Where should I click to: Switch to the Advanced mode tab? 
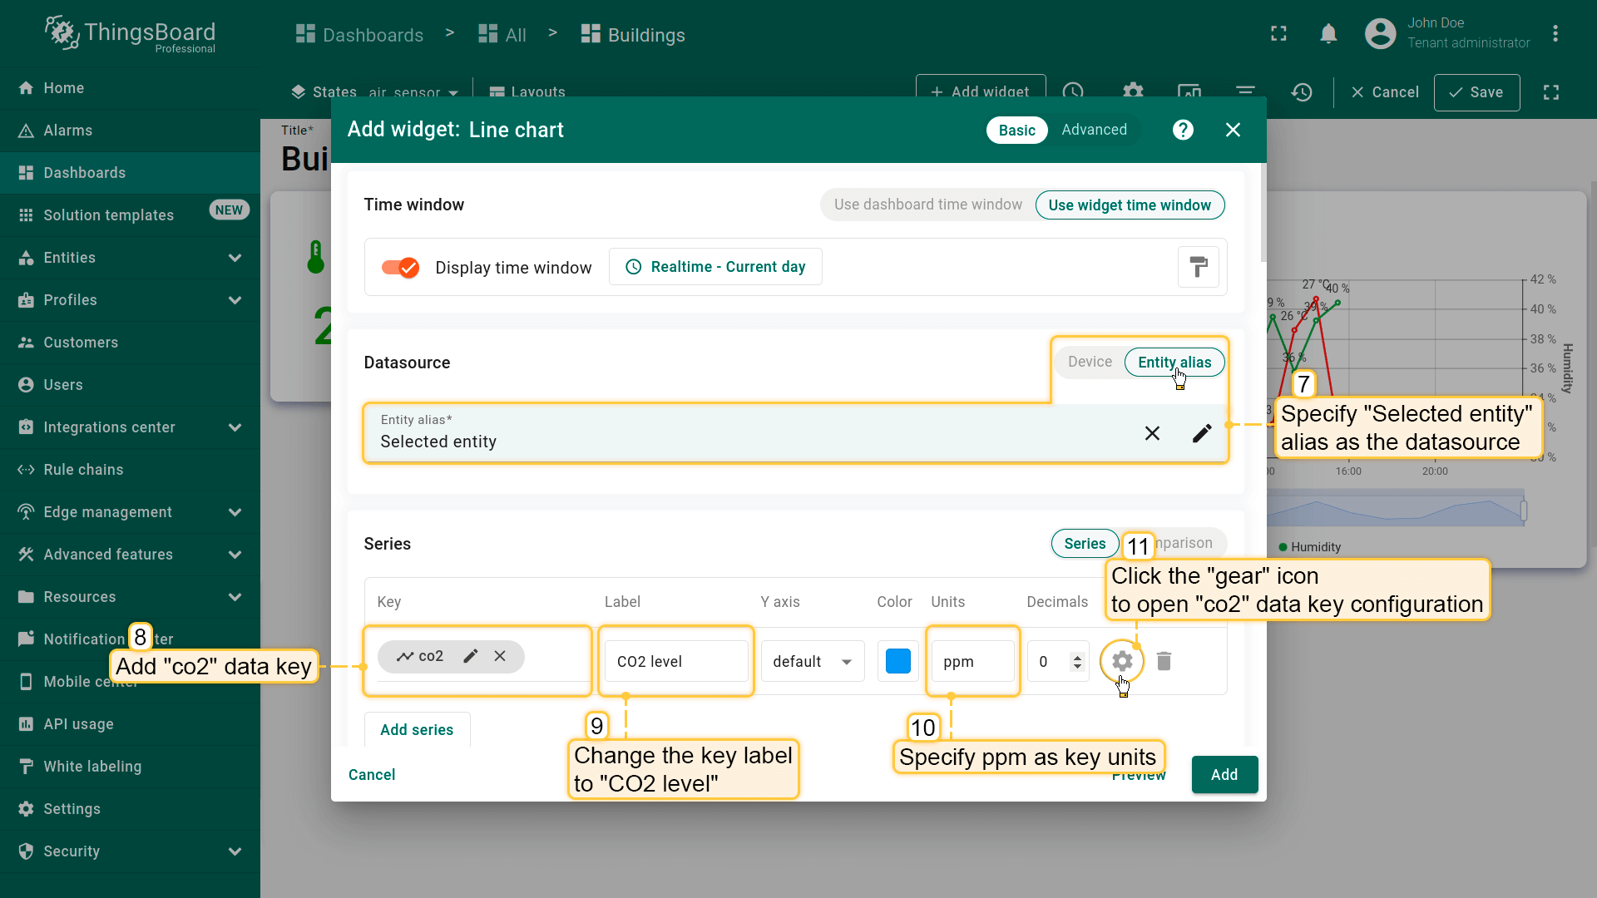pos(1094,130)
